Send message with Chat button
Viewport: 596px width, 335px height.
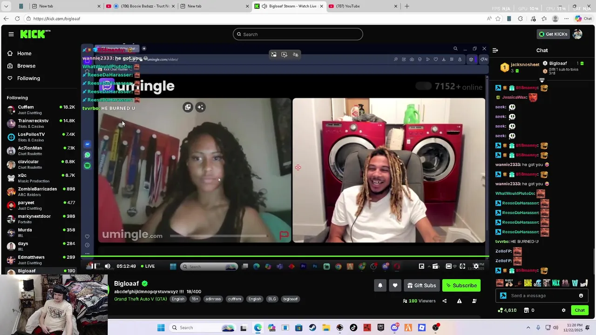[x=580, y=310]
